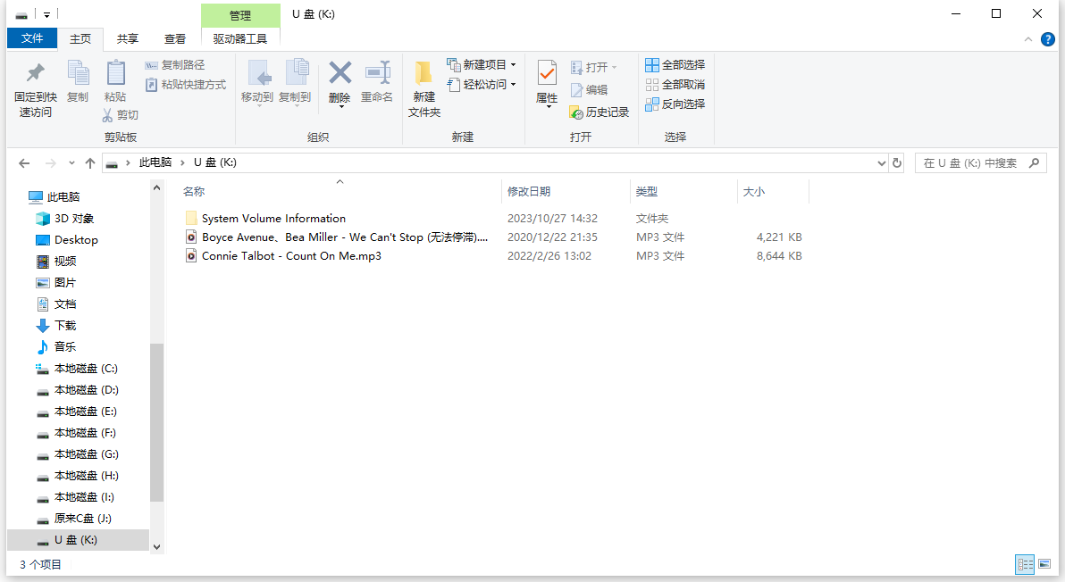The height and width of the screenshot is (582, 1065).
Task: Expand the 删除 dropdown arrow
Action: (x=340, y=106)
